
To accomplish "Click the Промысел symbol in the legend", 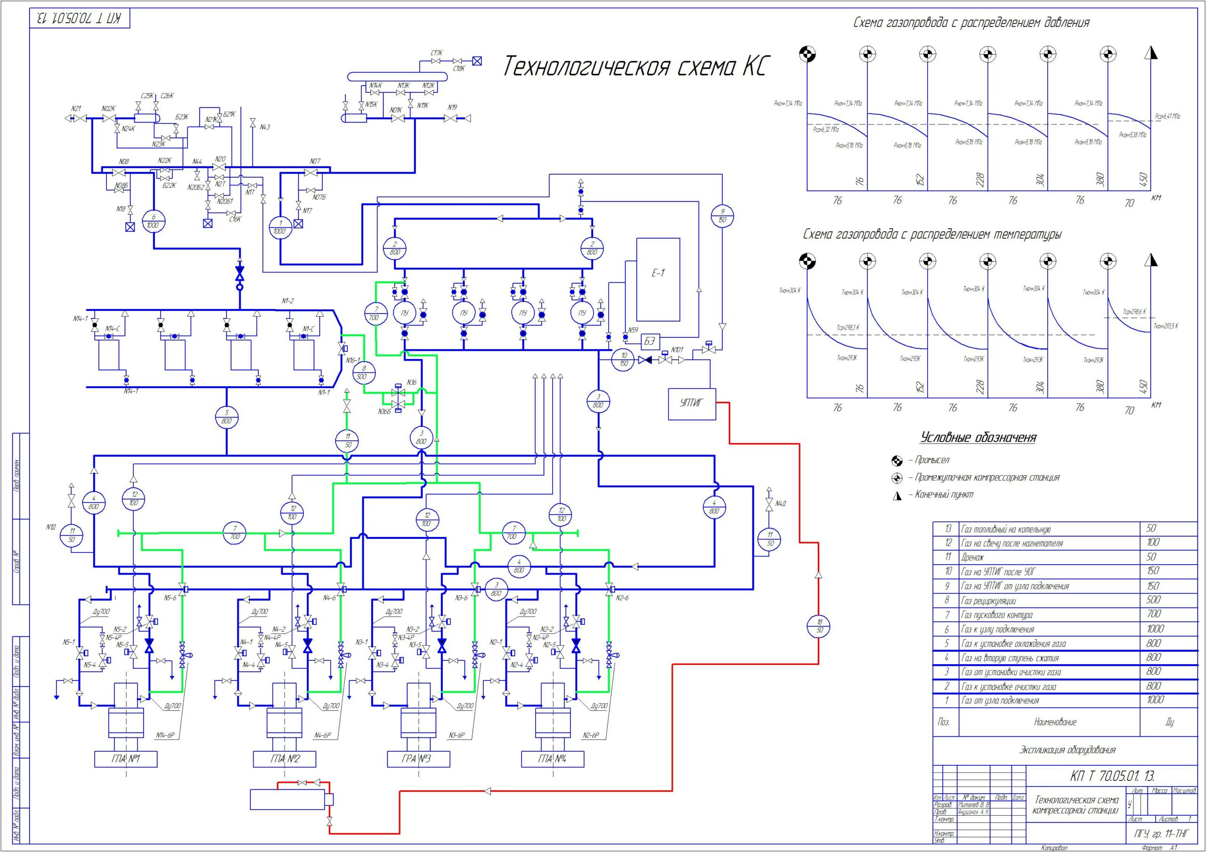I will [897, 461].
